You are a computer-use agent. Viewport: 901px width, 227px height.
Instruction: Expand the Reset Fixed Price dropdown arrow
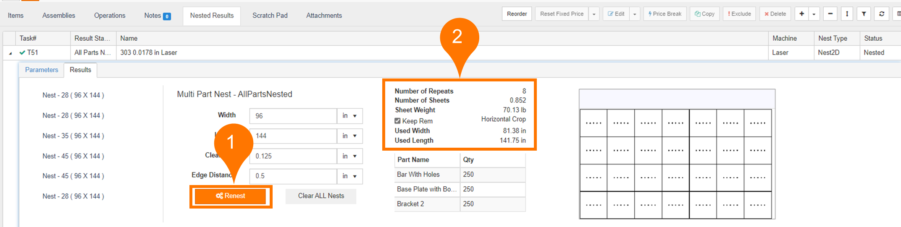tap(594, 14)
